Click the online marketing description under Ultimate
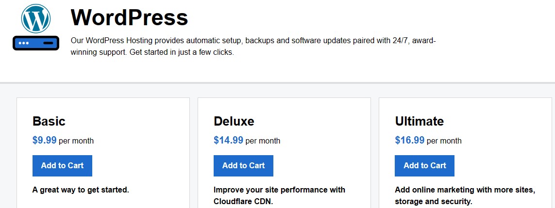 coord(465,196)
